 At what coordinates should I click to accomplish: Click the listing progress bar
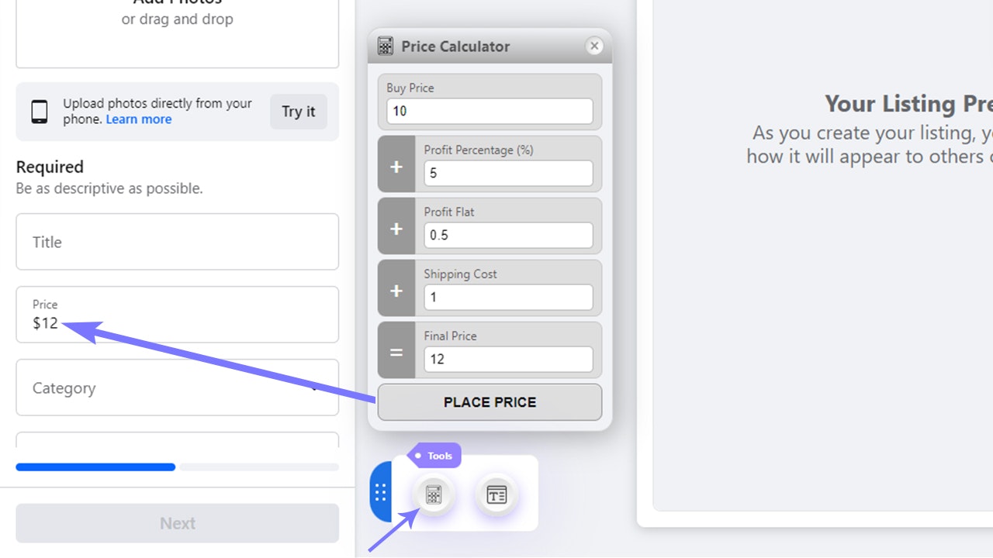178,467
